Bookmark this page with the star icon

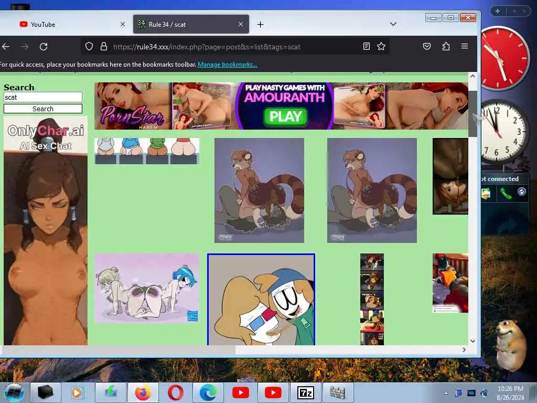381,46
